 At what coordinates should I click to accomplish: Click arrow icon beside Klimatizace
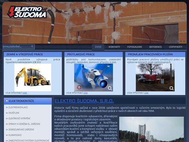7,135
